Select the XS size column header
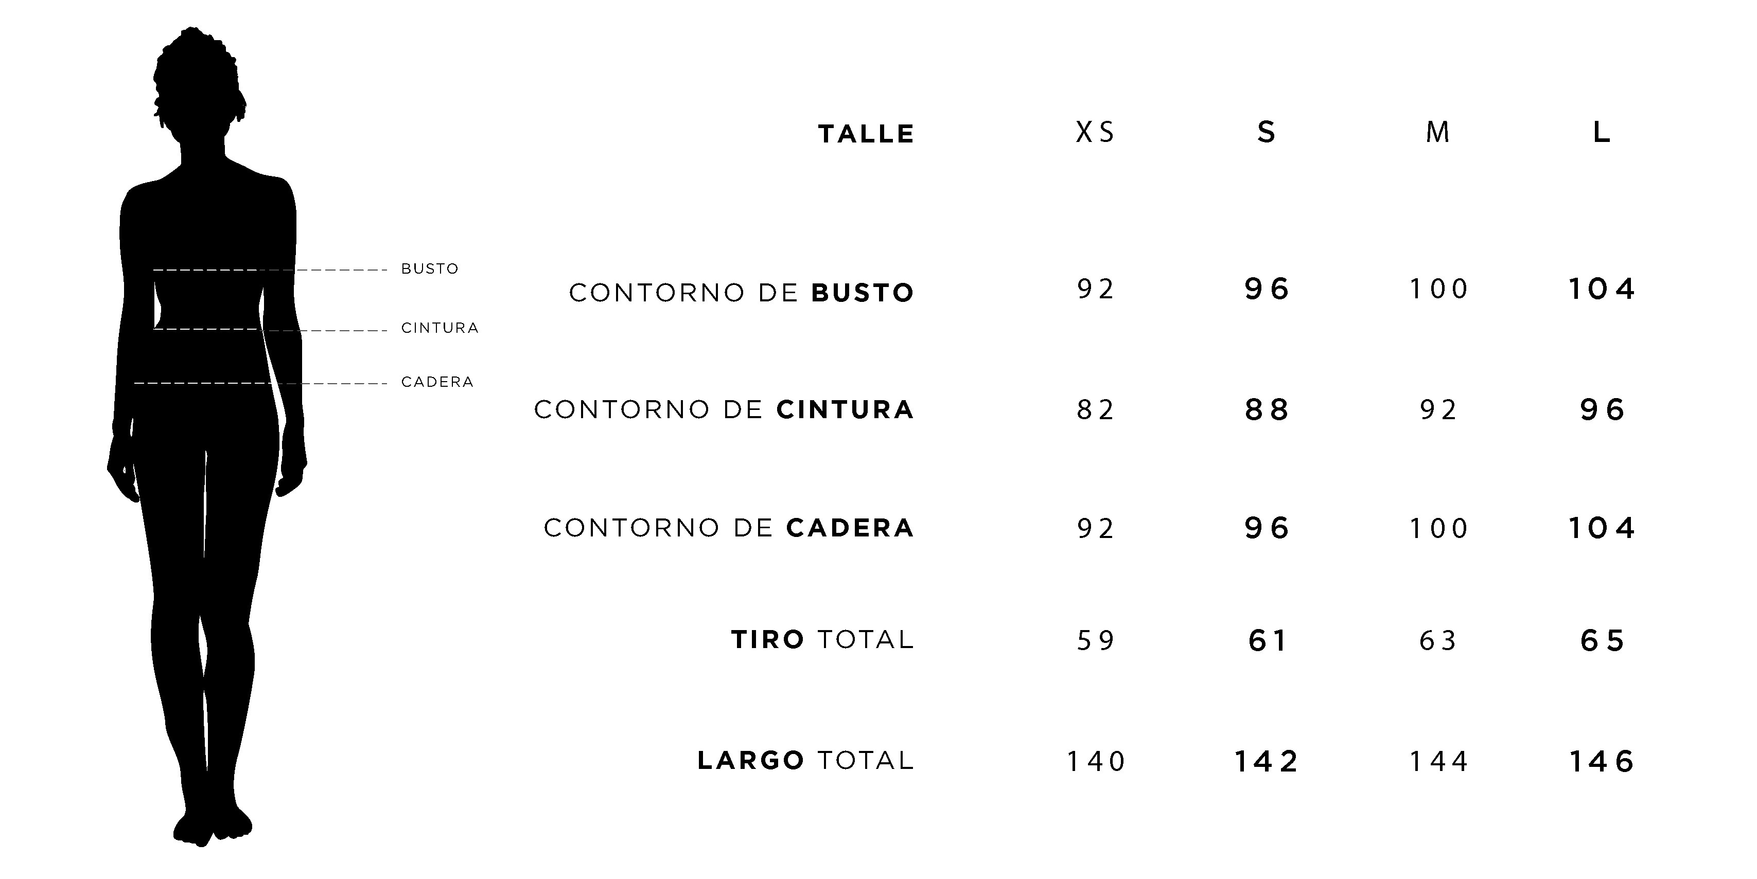Image resolution: width=1757 pixels, height=879 pixels. pyautogui.click(x=1095, y=132)
